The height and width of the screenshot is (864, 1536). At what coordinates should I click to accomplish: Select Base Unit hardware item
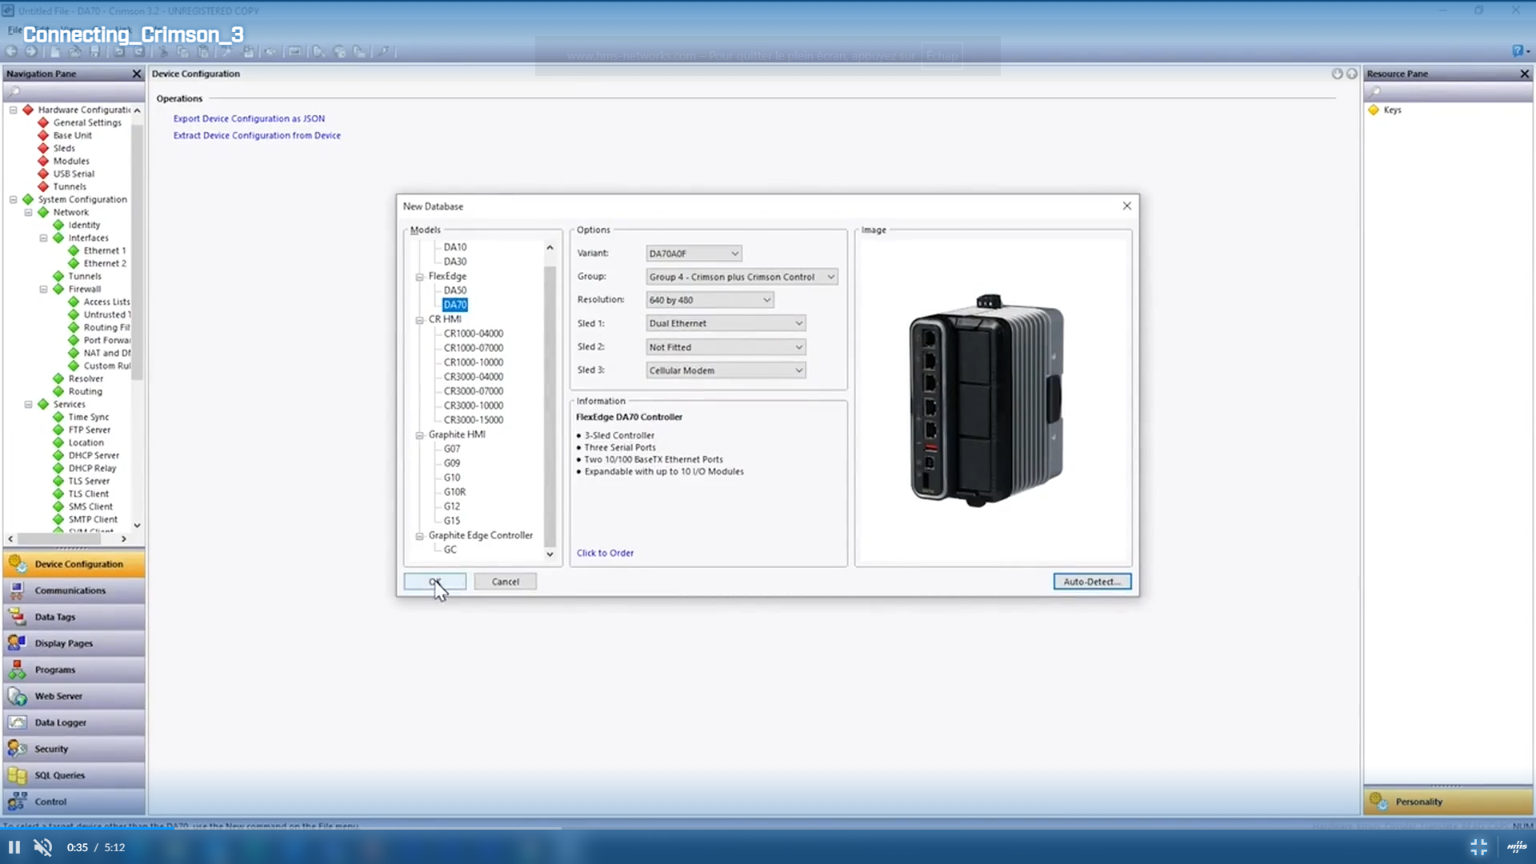(72, 136)
